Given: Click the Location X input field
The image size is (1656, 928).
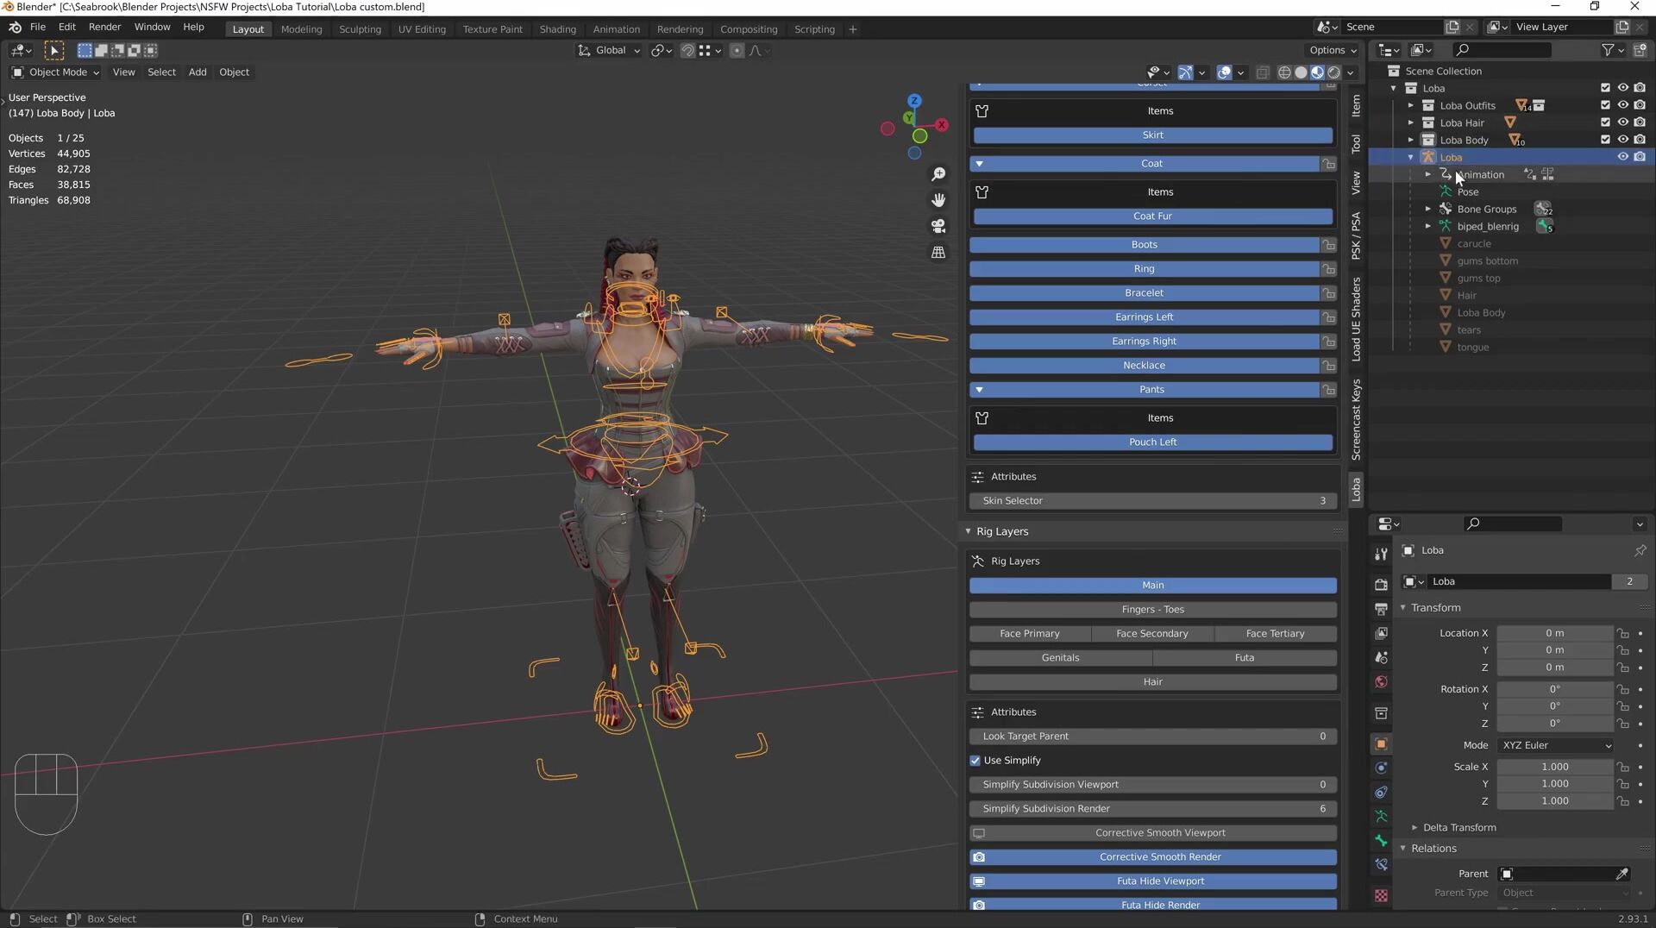Looking at the screenshot, I should coord(1553,633).
